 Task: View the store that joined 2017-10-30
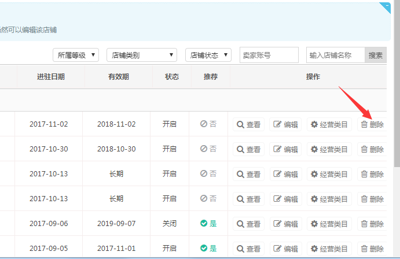(x=248, y=149)
